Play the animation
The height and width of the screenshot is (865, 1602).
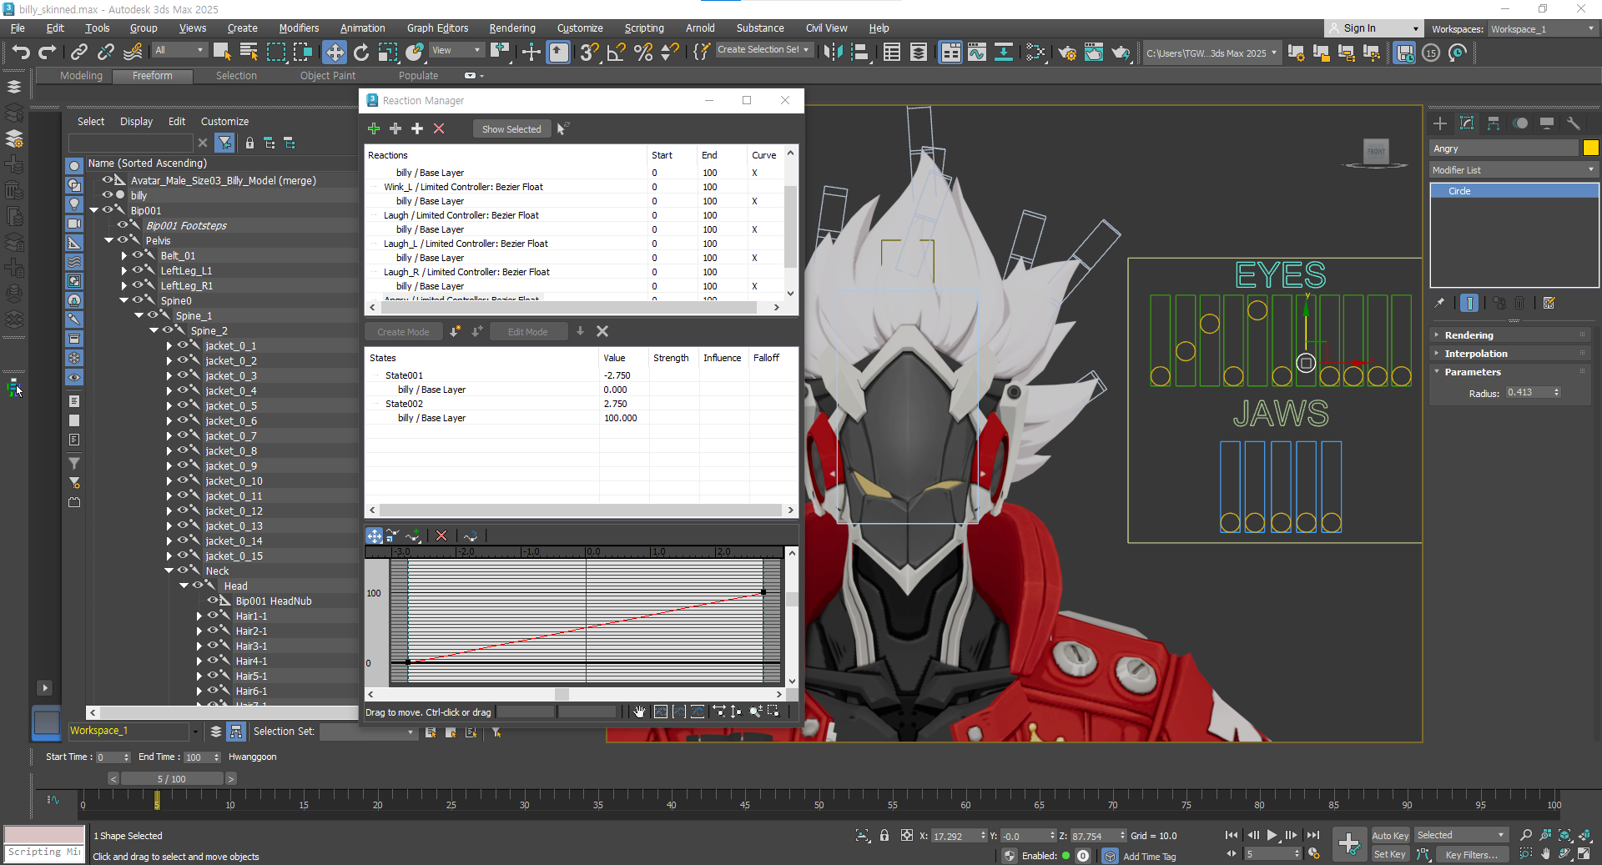pyautogui.click(x=1272, y=835)
